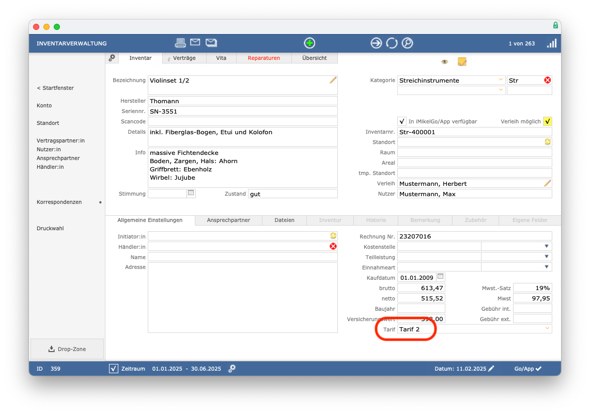590x414 pixels.
Task: Expand Teilleistung dropdown arrow
Action: (x=547, y=257)
